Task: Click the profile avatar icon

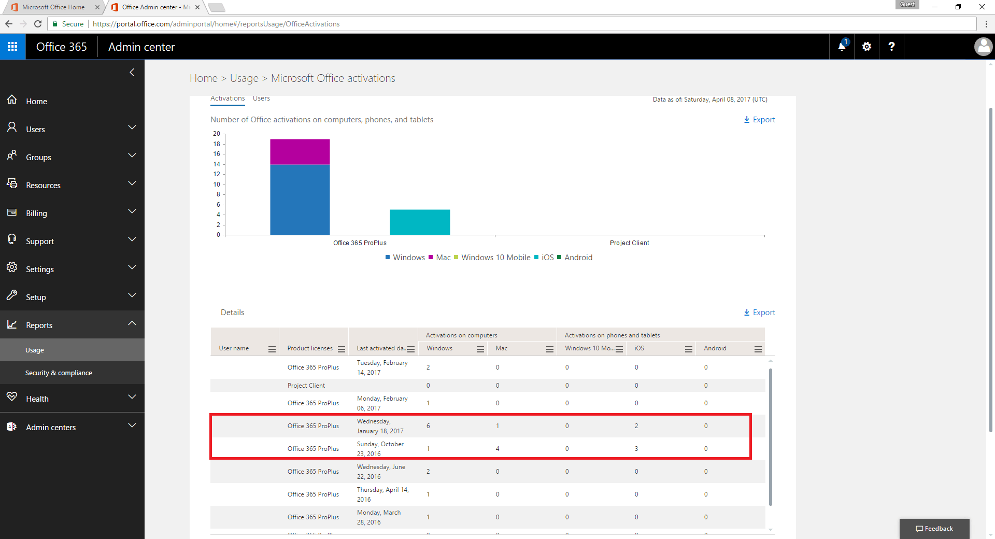Action: (x=984, y=47)
